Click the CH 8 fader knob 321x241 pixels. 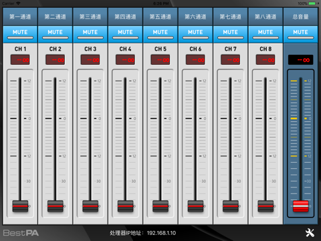click(x=265, y=206)
